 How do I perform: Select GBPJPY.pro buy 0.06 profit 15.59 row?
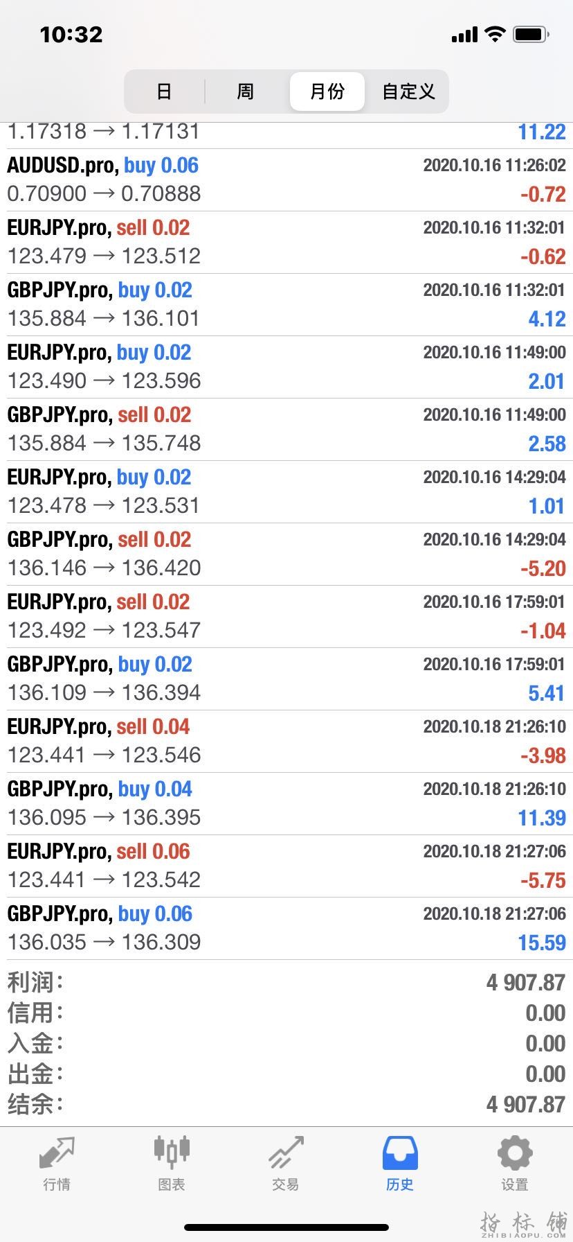click(x=286, y=928)
